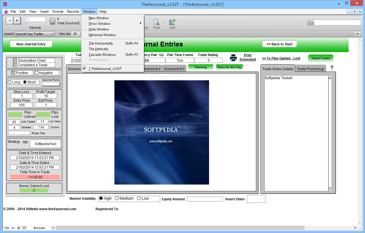Set Market Volatility to Low

pos(139,198)
